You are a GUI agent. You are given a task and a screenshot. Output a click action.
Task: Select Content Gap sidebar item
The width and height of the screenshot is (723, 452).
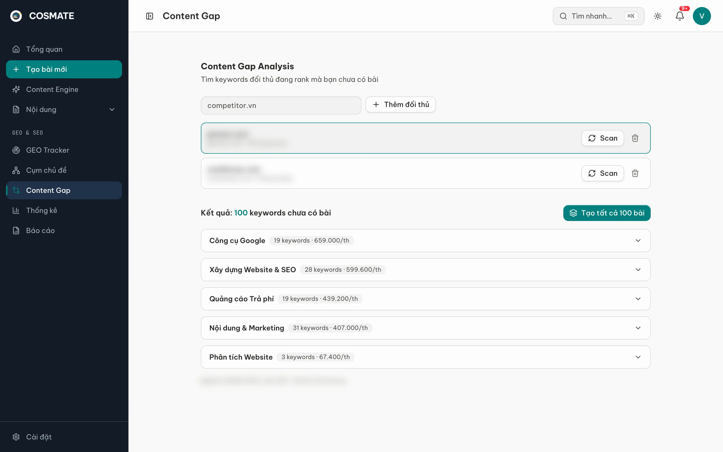tap(64, 190)
